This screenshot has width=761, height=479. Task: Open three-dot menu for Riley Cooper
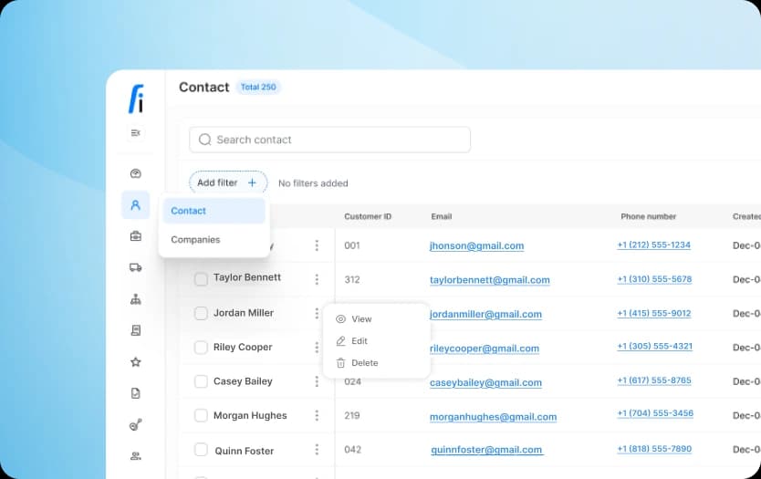coord(317,348)
